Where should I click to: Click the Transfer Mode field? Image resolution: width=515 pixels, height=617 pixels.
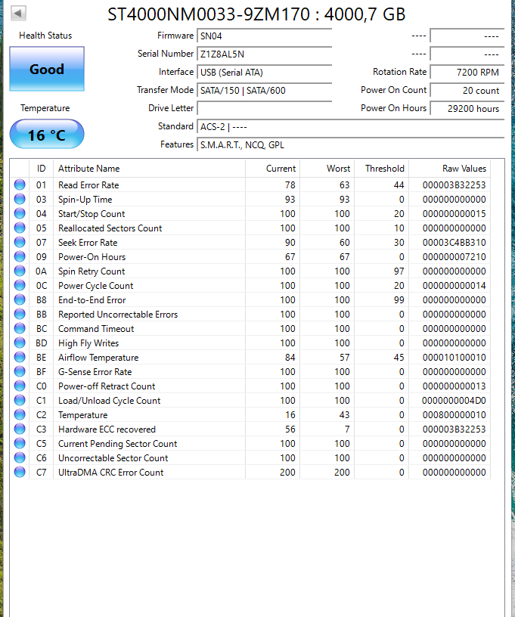point(265,90)
